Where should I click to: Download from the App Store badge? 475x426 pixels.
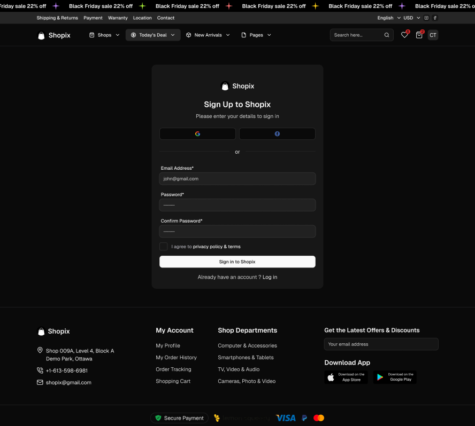point(346,377)
